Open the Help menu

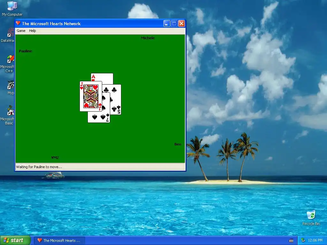32,31
